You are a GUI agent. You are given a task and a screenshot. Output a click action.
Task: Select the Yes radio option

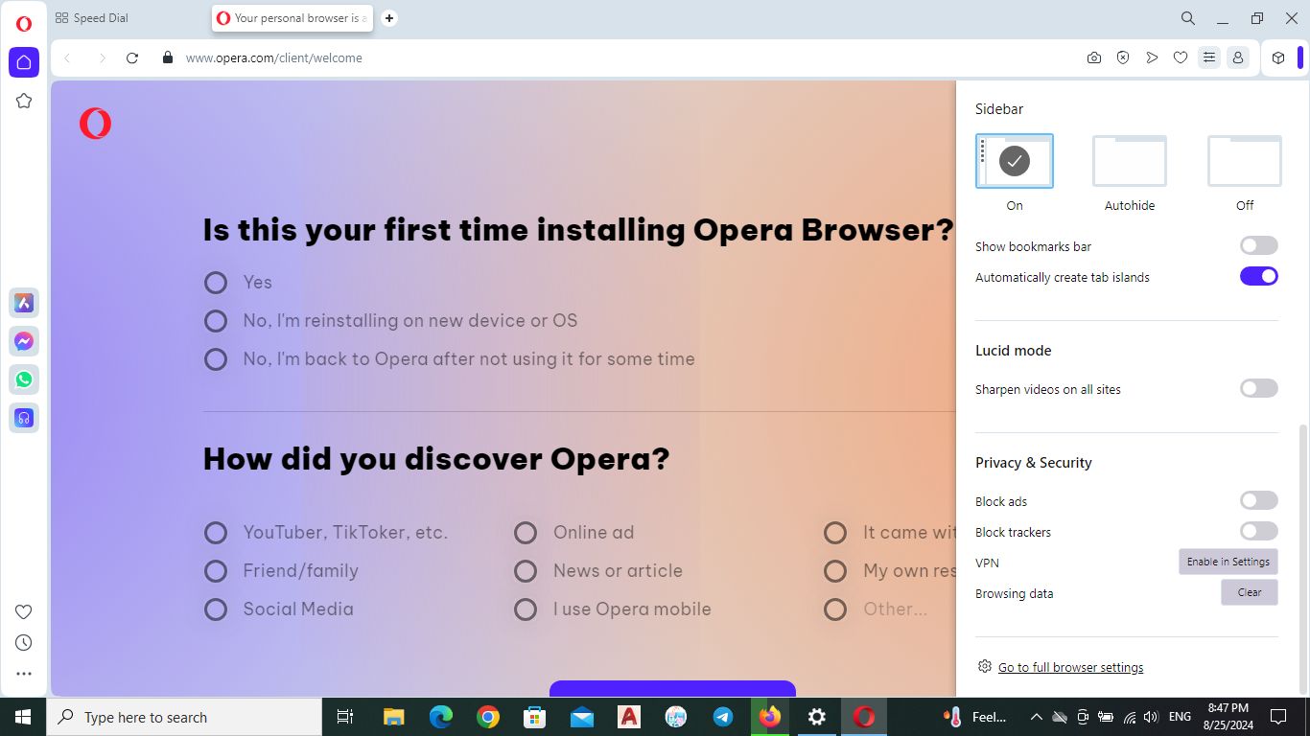pos(216,283)
